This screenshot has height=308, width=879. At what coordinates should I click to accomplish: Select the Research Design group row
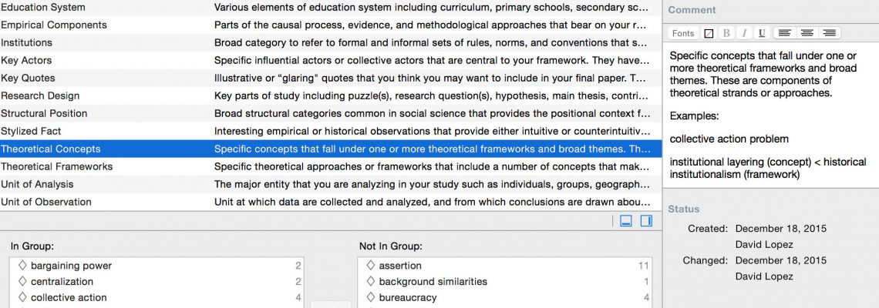[x=331, y=95]
